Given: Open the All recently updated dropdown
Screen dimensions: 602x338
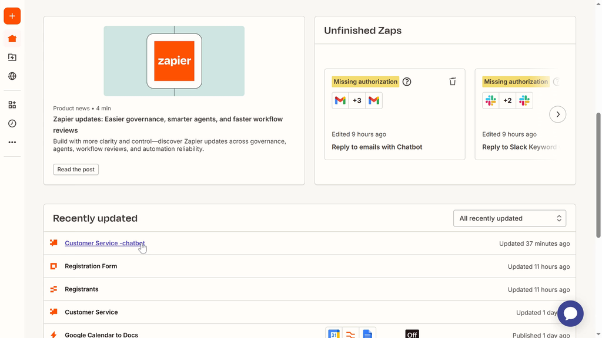Looking at the screenshot, I should [x=509, y=218].
